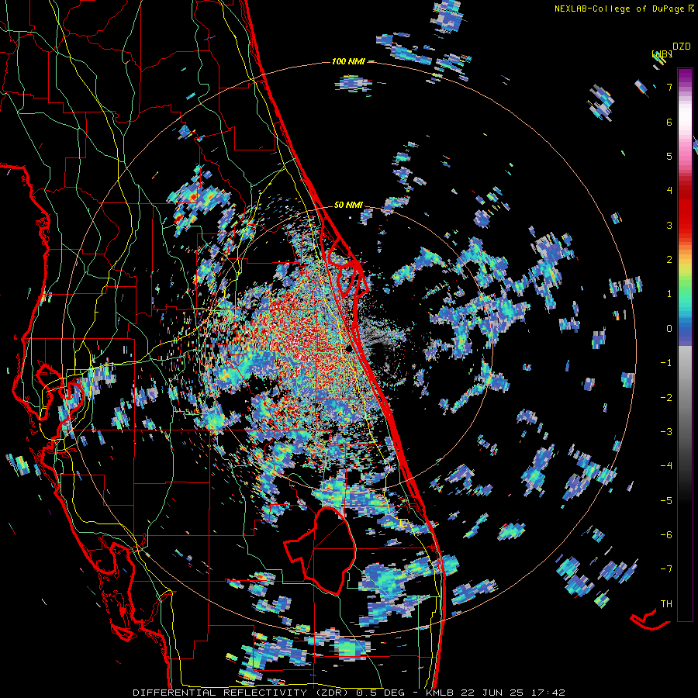Click the positive 4 value on the dB scale
Image resolution: width=698 pixels, height=698 pixels.
(669, 191)
